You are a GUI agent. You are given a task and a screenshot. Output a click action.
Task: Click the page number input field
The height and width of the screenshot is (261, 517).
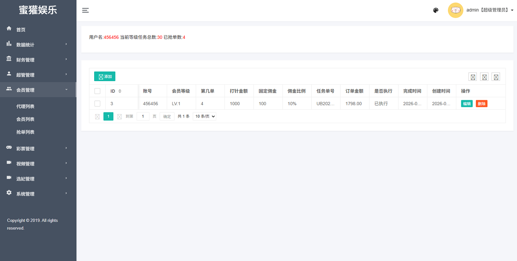(x=143, y=116)
